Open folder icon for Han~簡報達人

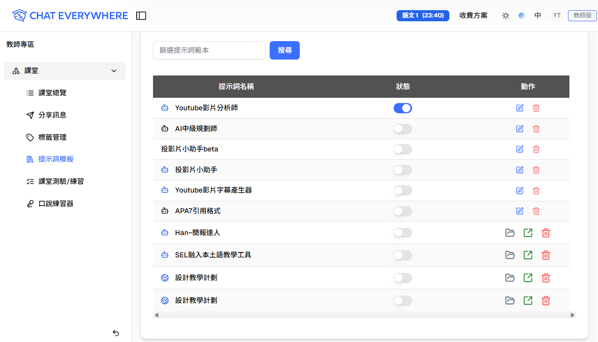pos(510,233)
